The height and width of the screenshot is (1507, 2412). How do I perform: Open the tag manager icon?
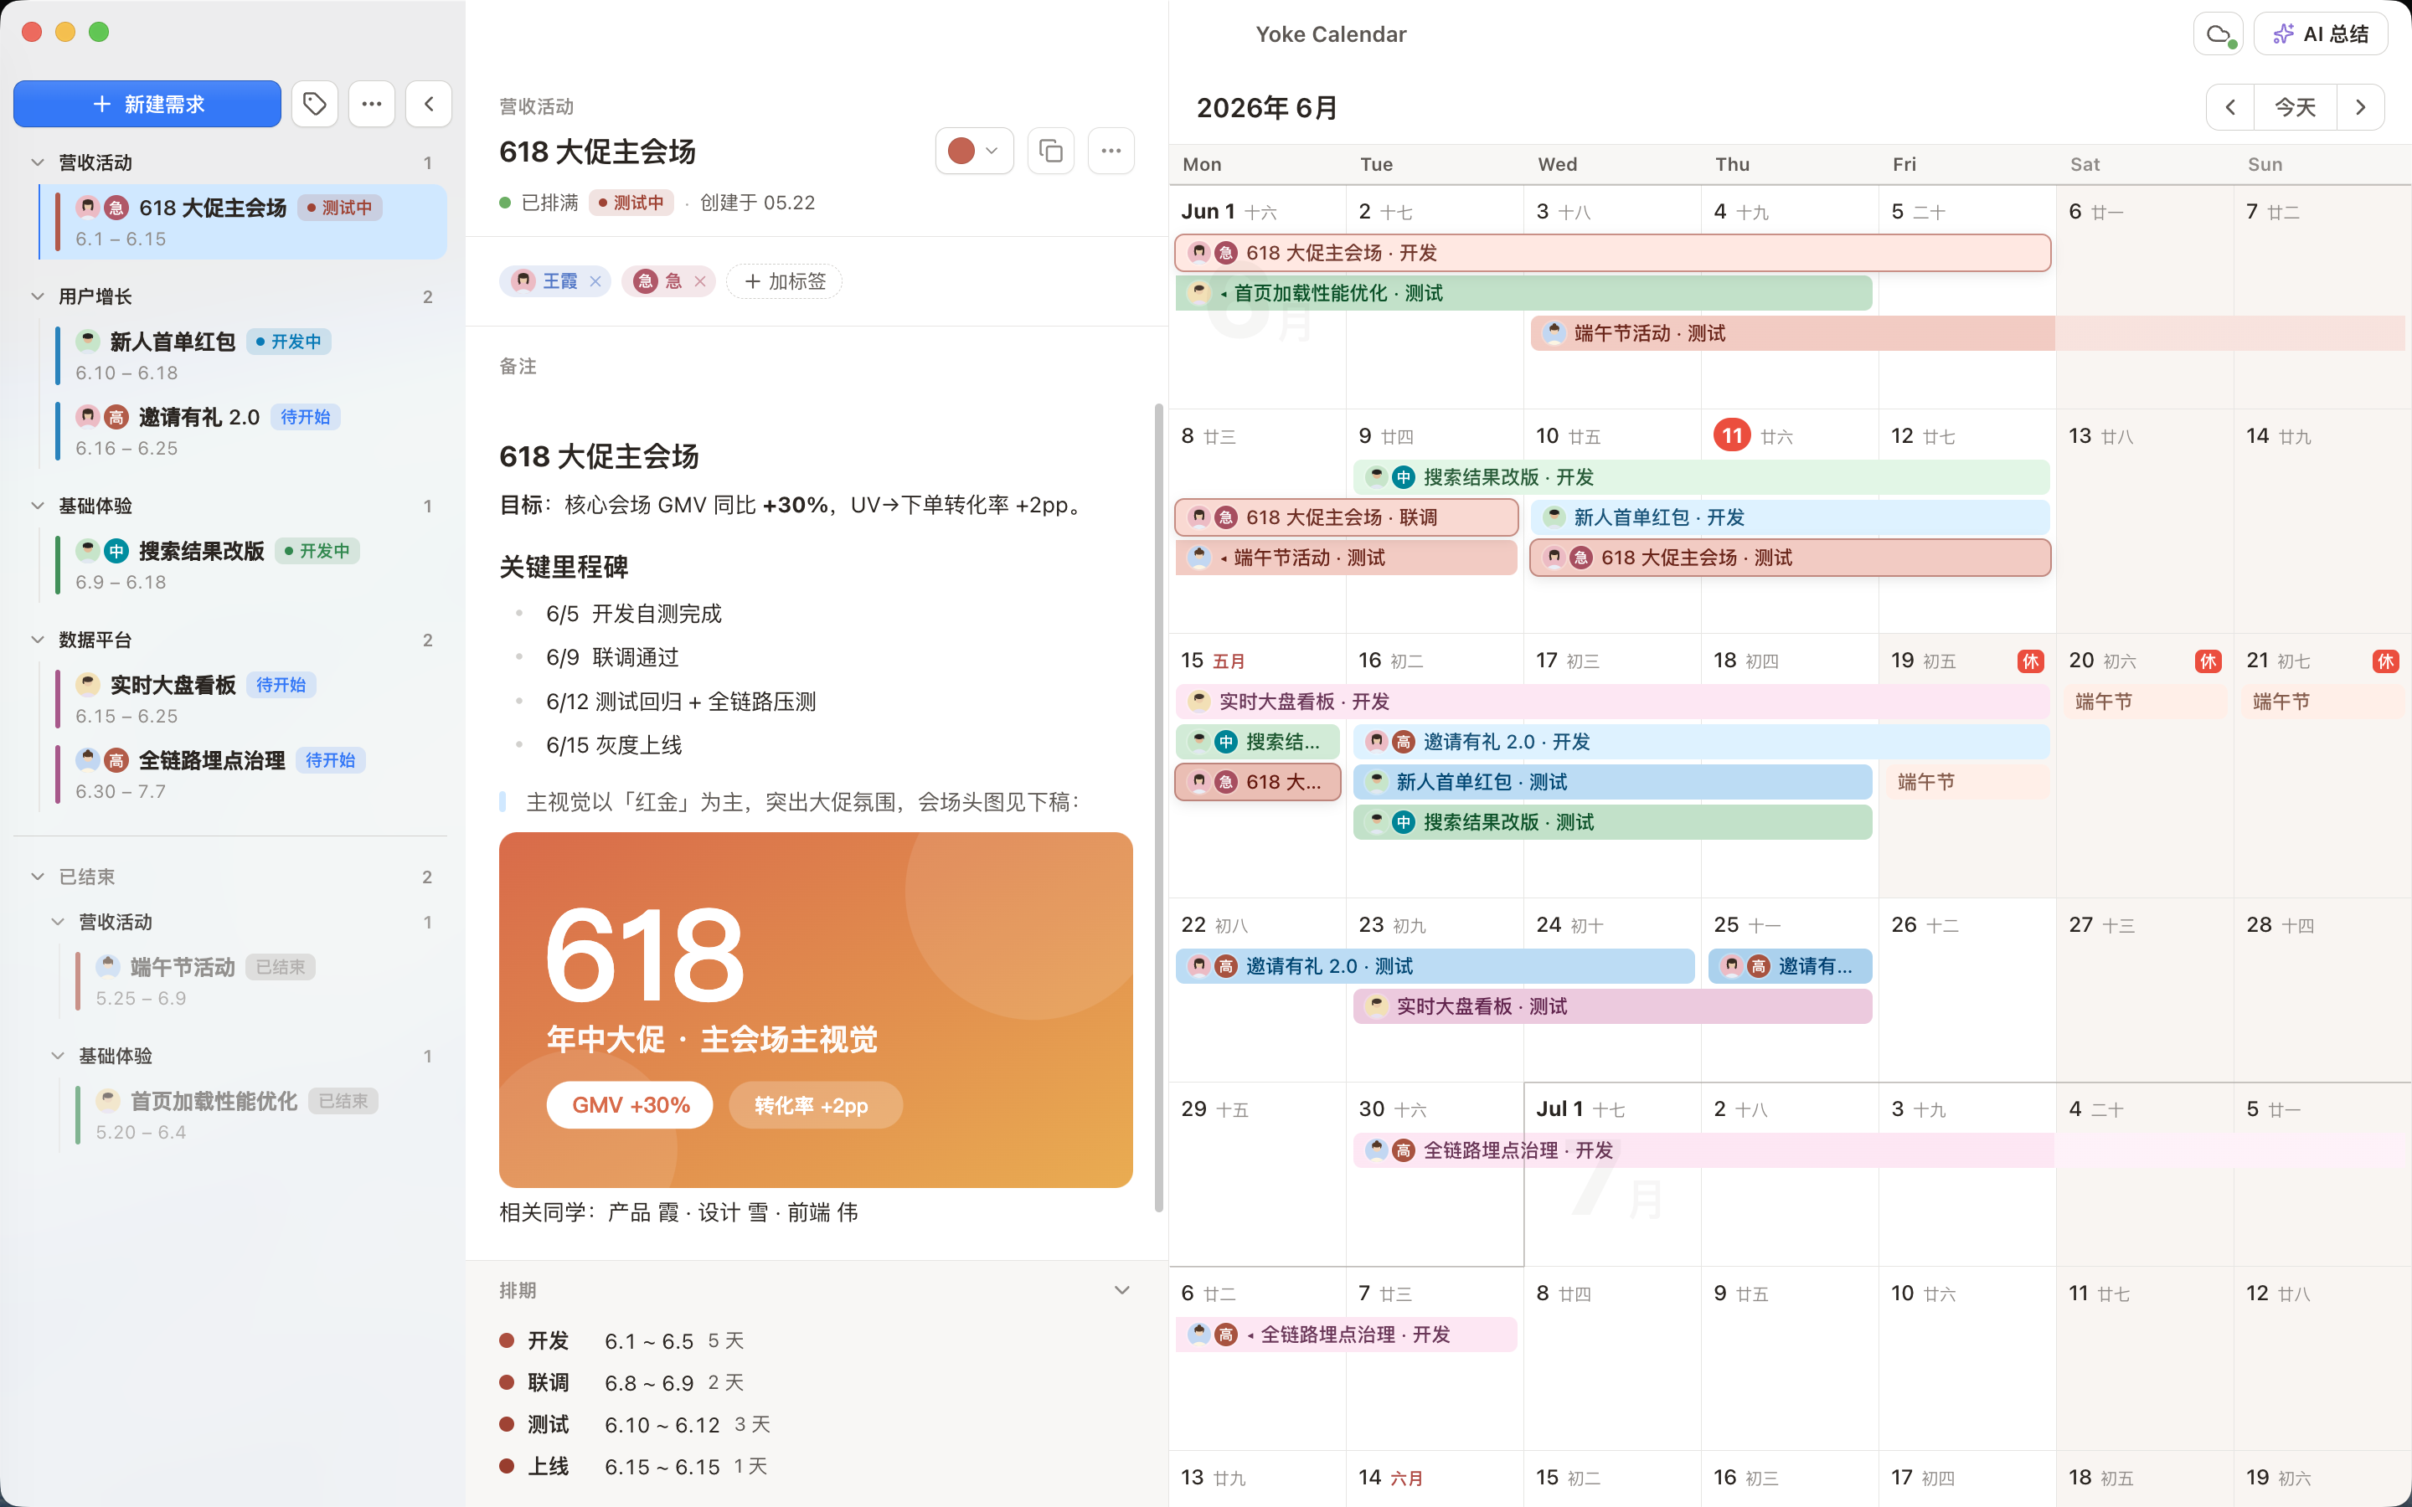click(x=315, y=104)
